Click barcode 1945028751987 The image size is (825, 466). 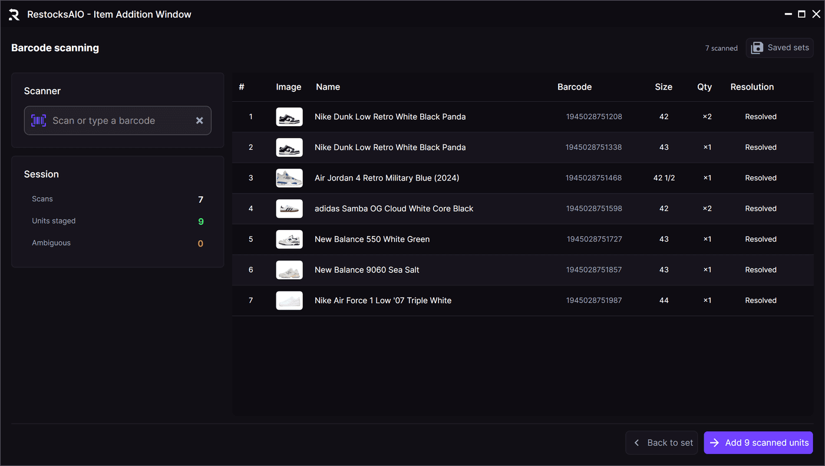click(594, 301)
